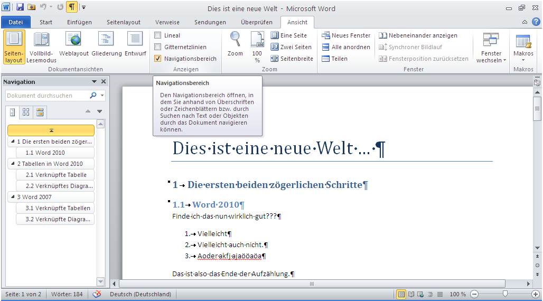543x301 pixels.
Task: Click the zoom slider handle
Action: [x=505, y=294]
